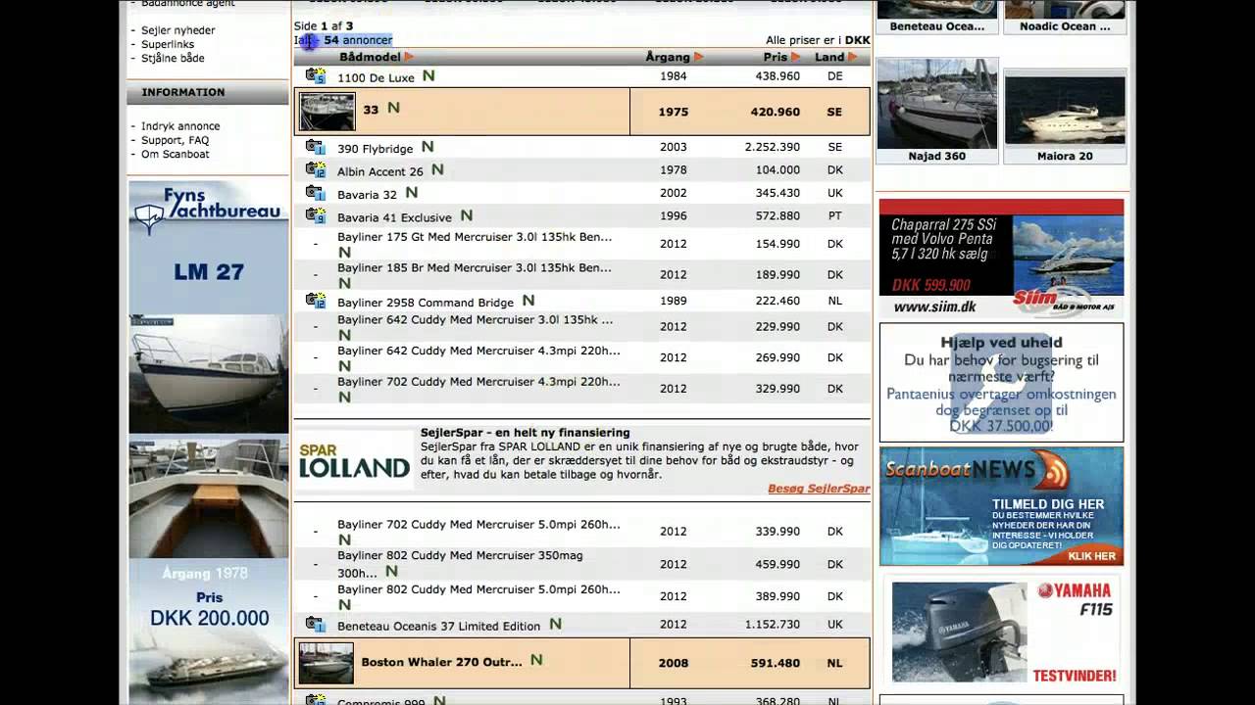Viewport: 1255px width, 705px height.
Task: Open Bayliner 185 Br Med Mercruiser listing
Action: (475, 267)
